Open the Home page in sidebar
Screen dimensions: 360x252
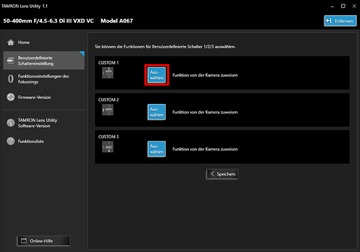pyautogui.click(x=44, y=43)
